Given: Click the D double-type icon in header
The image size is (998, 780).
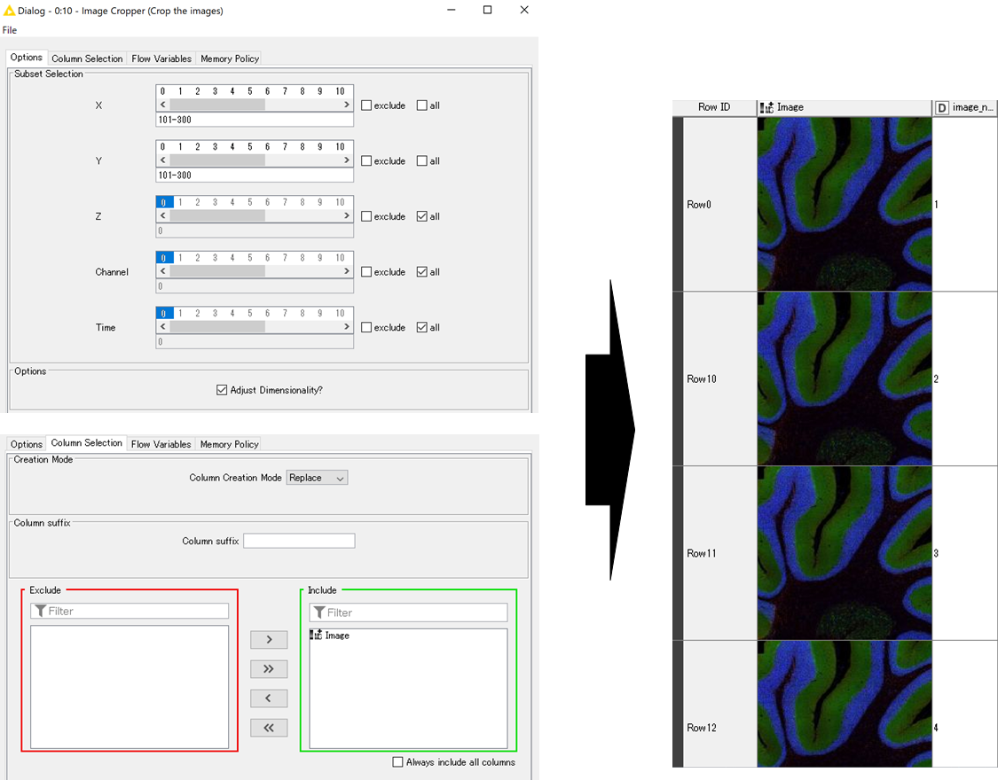Looking at the screenshot, I should click(x=941, y=108).
